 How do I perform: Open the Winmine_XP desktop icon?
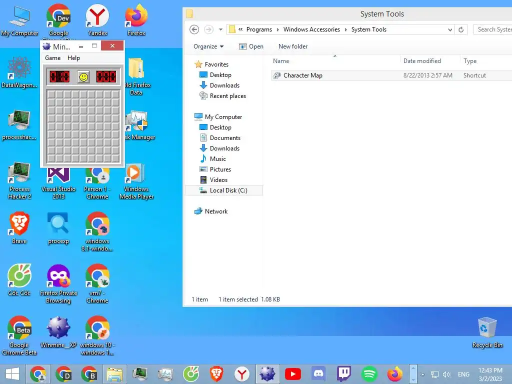coord(58,332)
